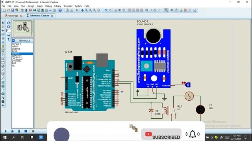The height and width of the screenshot is (141, 252).
Task: Open the Edit menu
Action: coord(9,6)
